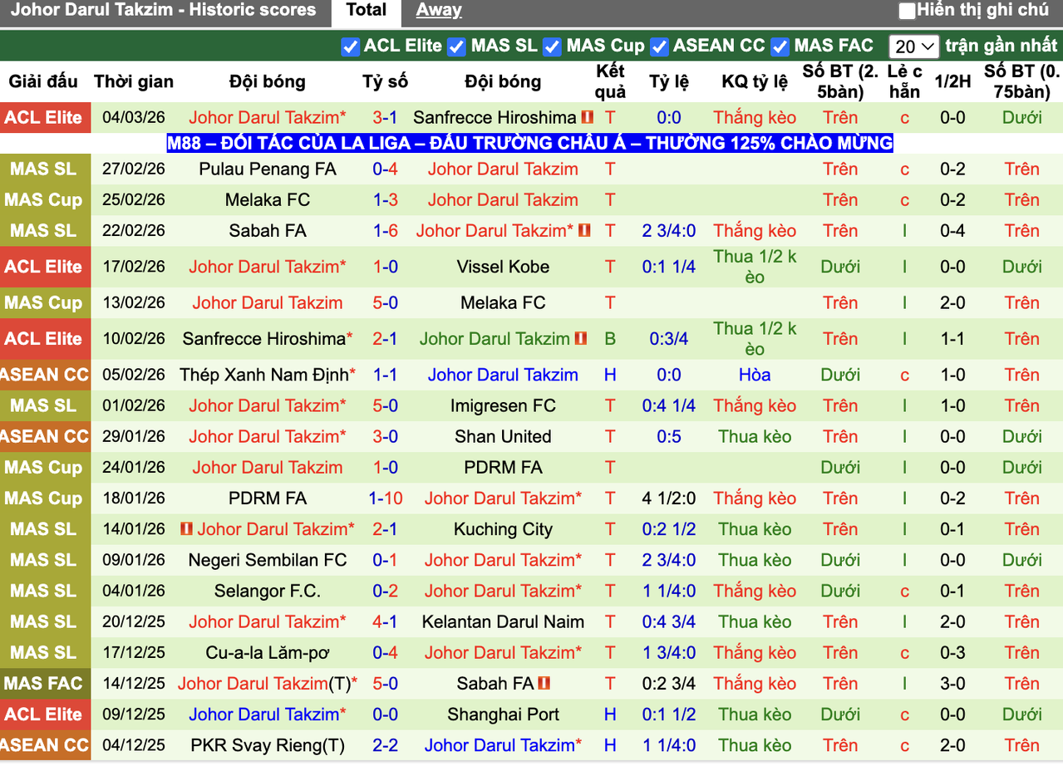Screen dimensions: 1063x766
Task: Uncheck the MAS Cup filter checkbox
Action: click(552, 47)
